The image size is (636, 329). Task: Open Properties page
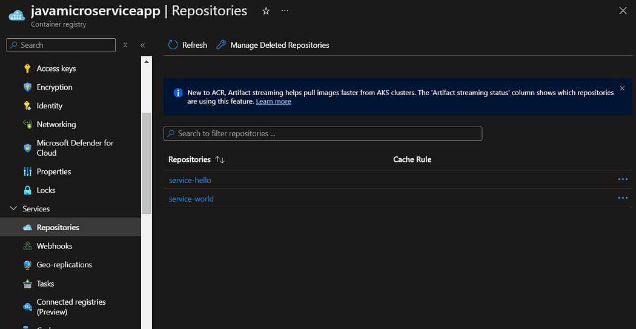tap(54, 171)
